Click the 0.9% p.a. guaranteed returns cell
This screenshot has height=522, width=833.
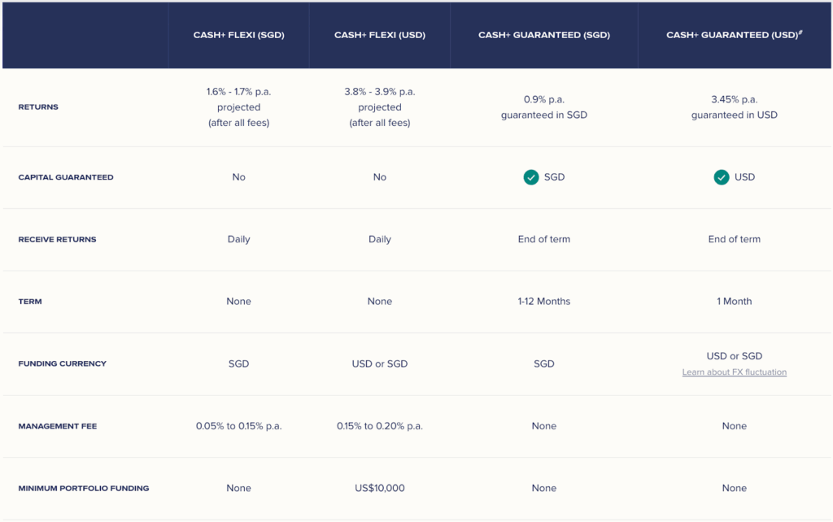[543, 107]
